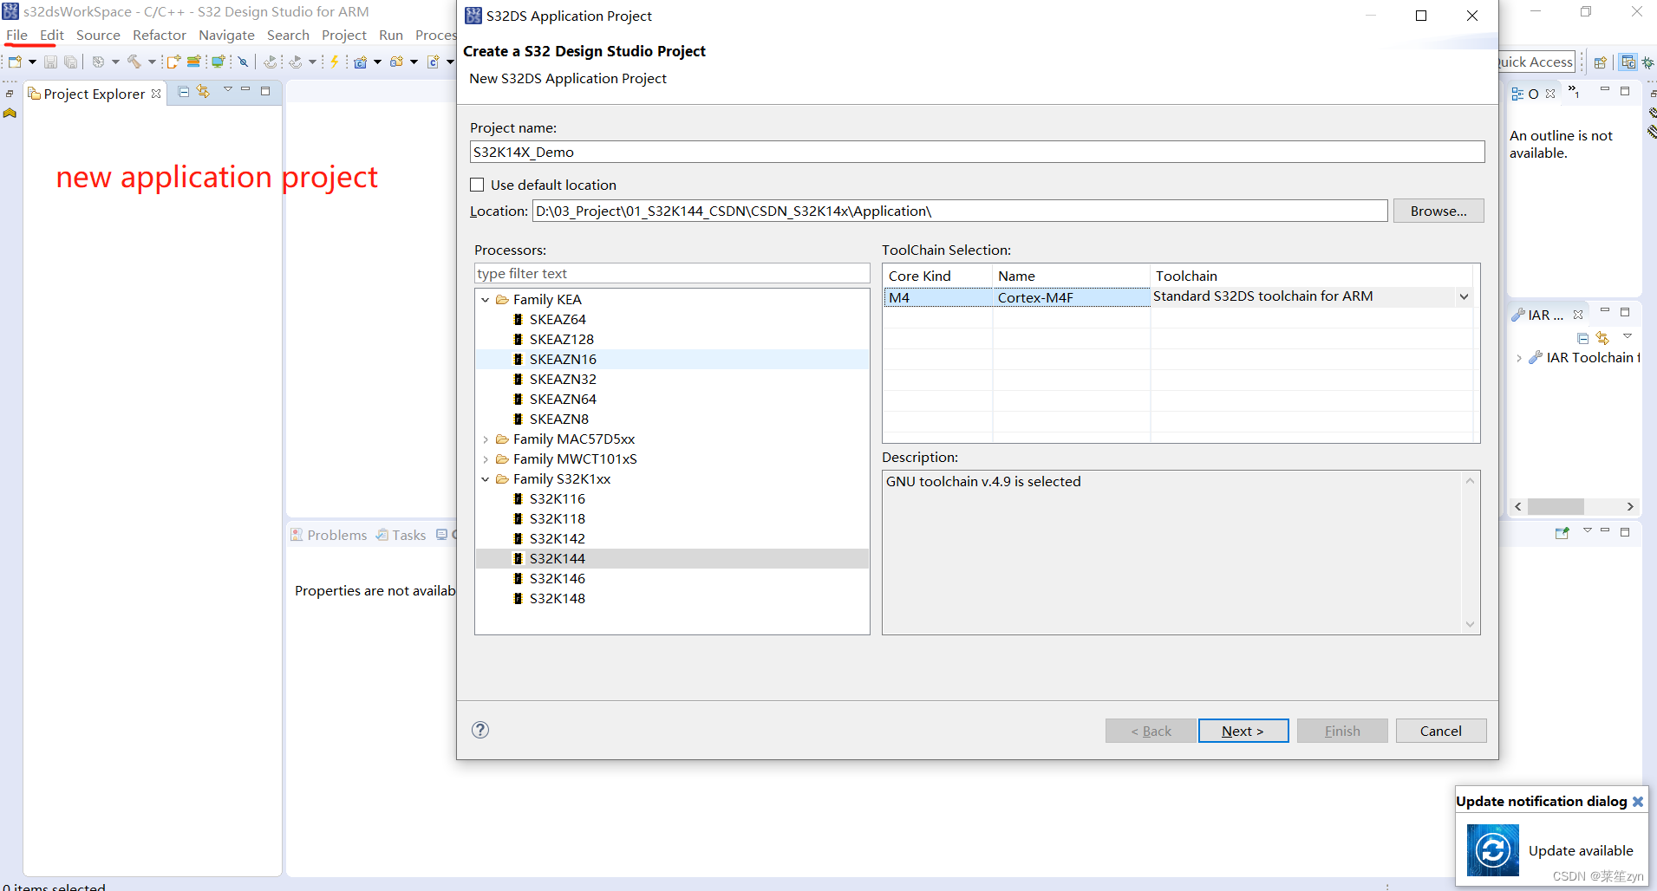This screenshot has height=891, width=1657.
Task: Open the Source menu
Action: [98, 35]
